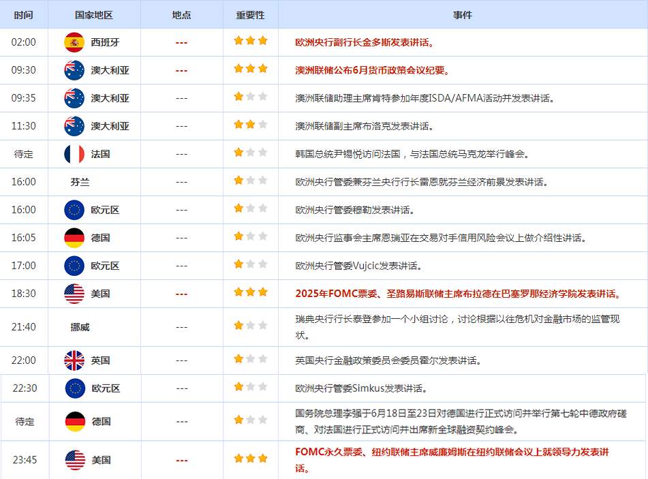
Task: Click the star rating in the 16:05 row
Action: 251,236
